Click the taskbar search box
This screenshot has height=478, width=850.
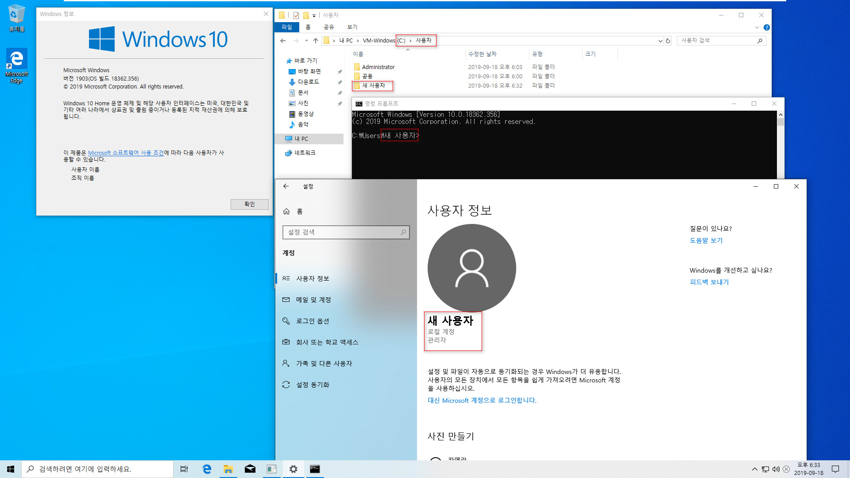[x=97, y=469]
